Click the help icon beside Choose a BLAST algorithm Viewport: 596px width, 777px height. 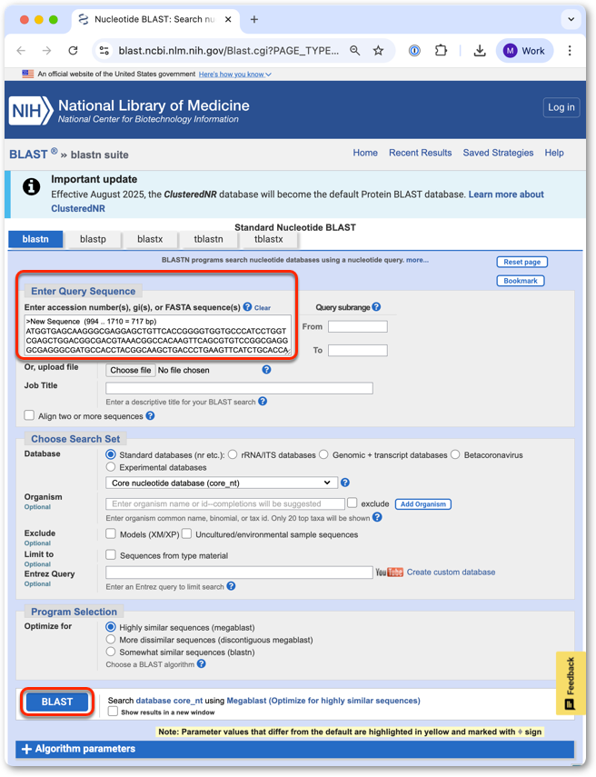[201, 664]
